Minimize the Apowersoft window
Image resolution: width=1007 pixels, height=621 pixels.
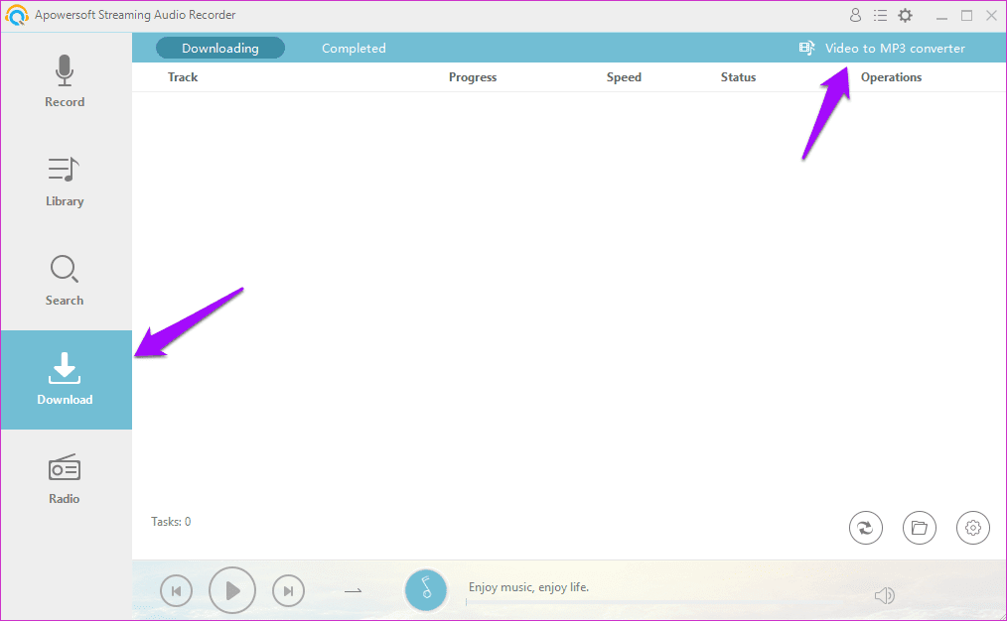point(941,16)
